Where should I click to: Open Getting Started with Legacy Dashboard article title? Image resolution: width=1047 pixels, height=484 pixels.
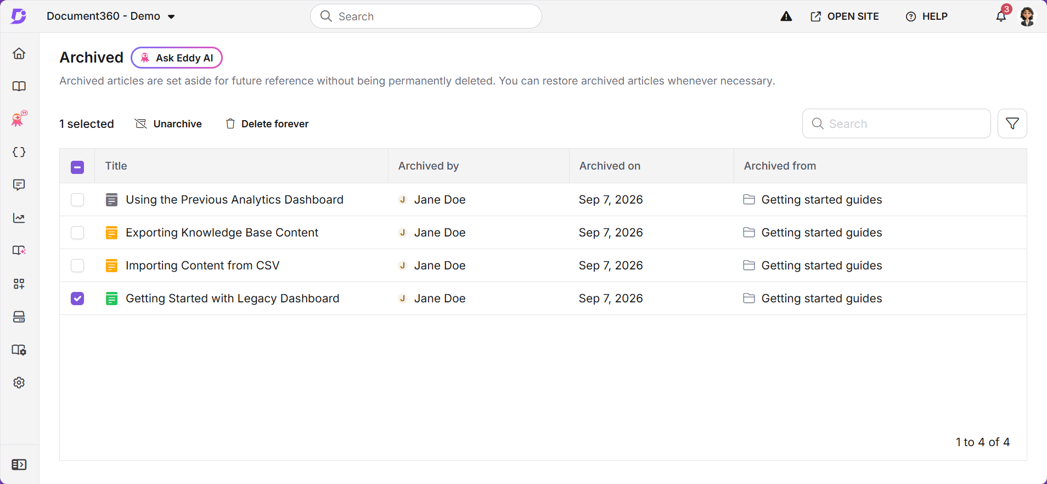click(x=232, y=299)
